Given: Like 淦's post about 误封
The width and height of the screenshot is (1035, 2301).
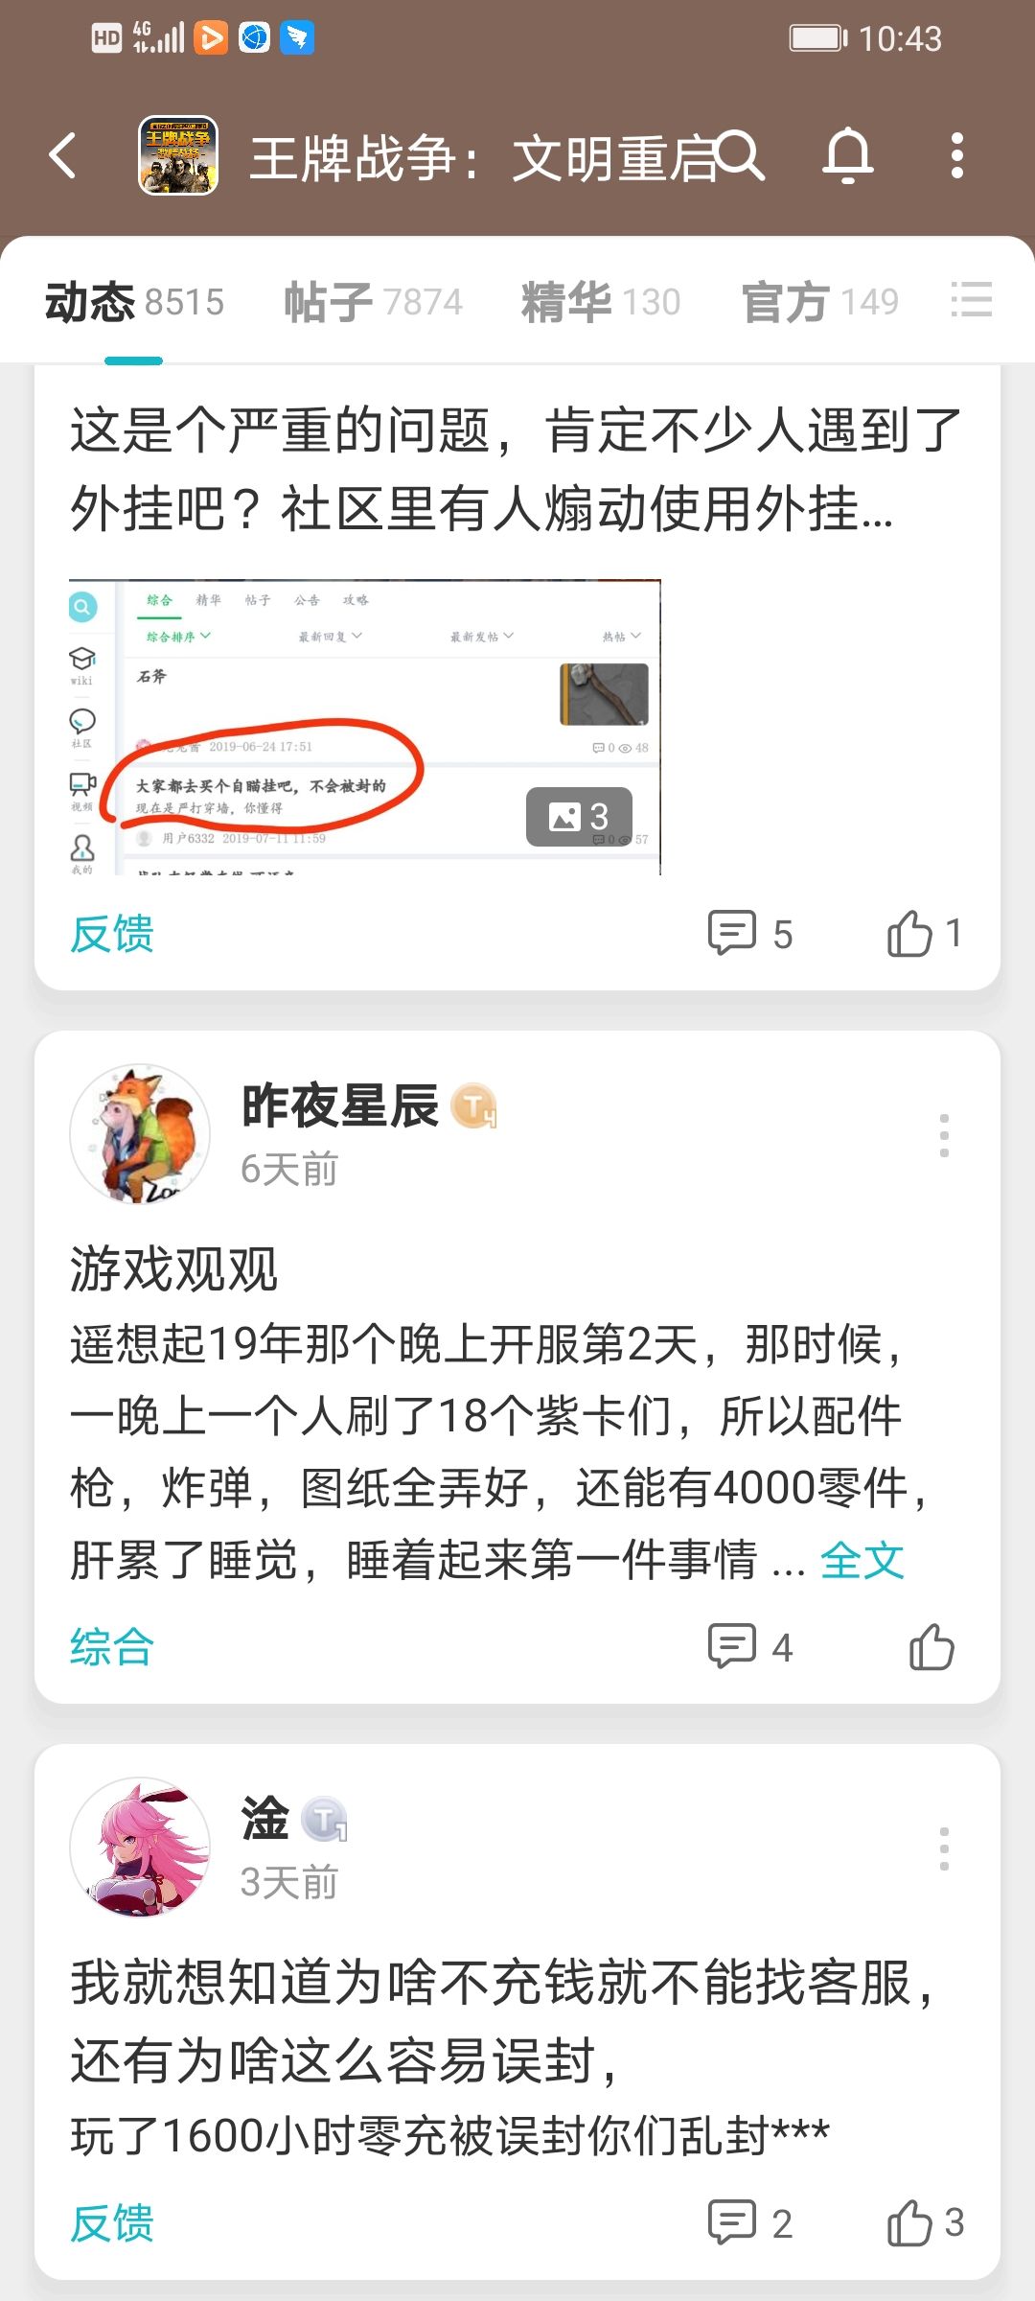Looking at the screenshot, I should click(x=925, y=2222).
